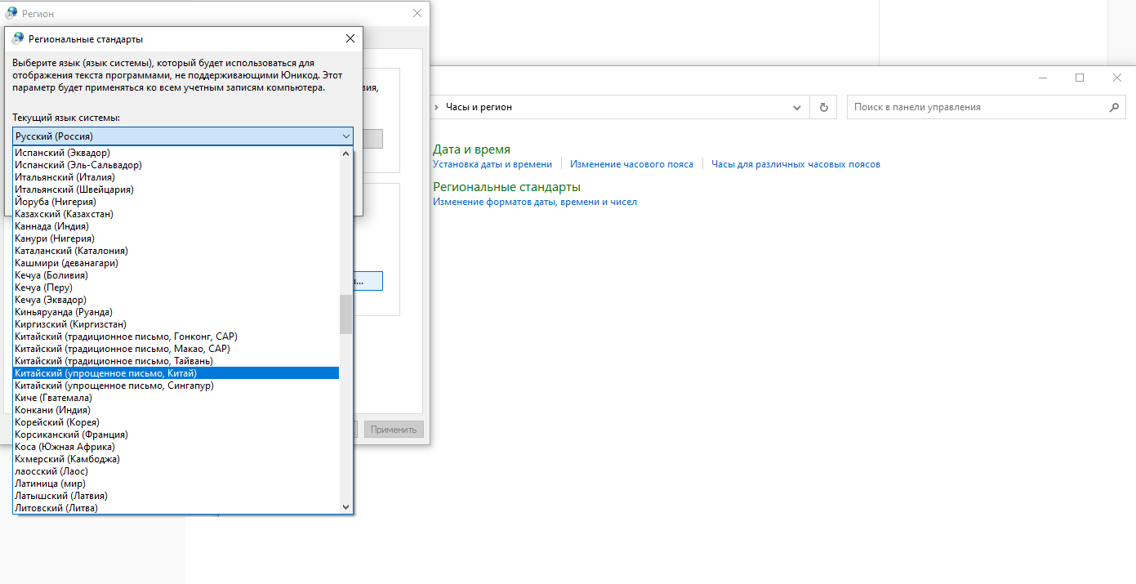The image size is (1136, 584).
Task: Choose Китайский традиционное письмо Гонконг САР
Action: click(176, 337)
